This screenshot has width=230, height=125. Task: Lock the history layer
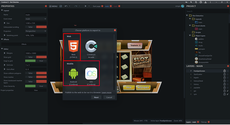tap(224, 84)
